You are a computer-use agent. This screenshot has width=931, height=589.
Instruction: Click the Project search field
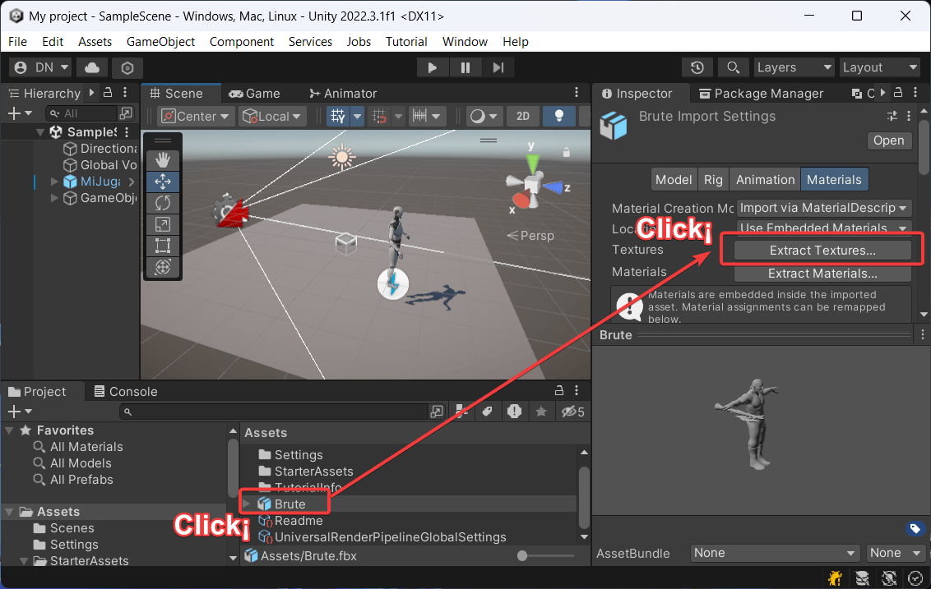(x=274, y=412)
